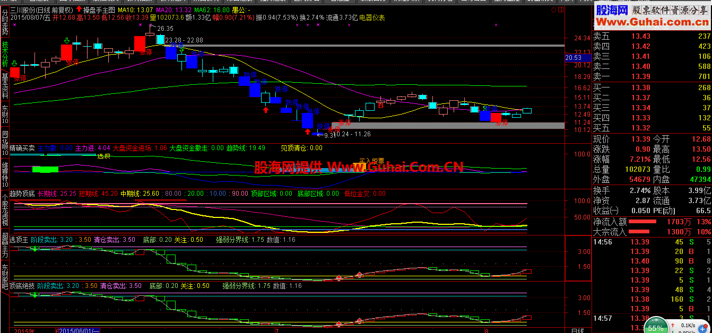Click the red arrow beside 操盘手主图
This screenshot has width=712, height=333.
pyautogui.click(x=79, y=10)
